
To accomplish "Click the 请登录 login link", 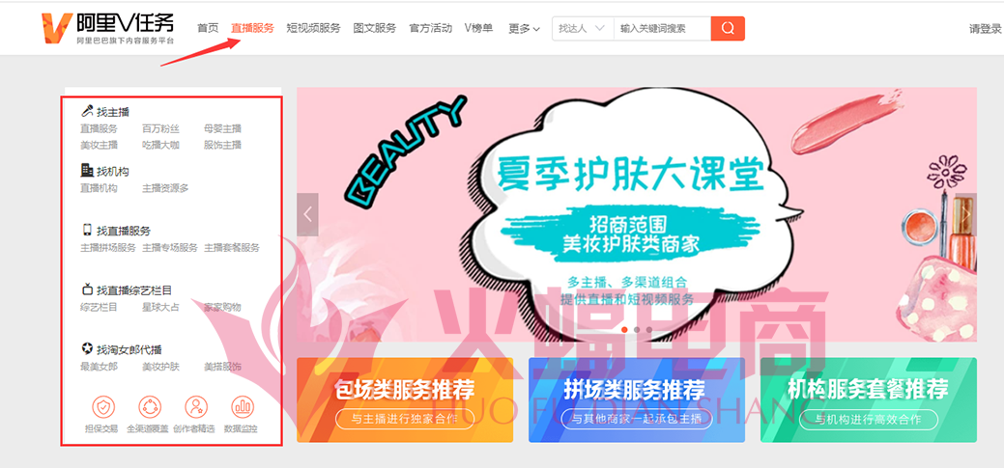I will 986,29.
